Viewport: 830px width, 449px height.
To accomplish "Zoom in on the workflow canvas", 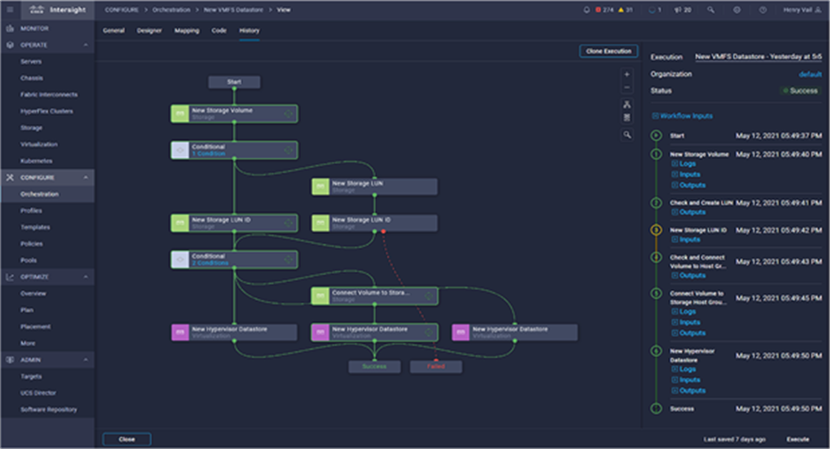I will [626, 75].
